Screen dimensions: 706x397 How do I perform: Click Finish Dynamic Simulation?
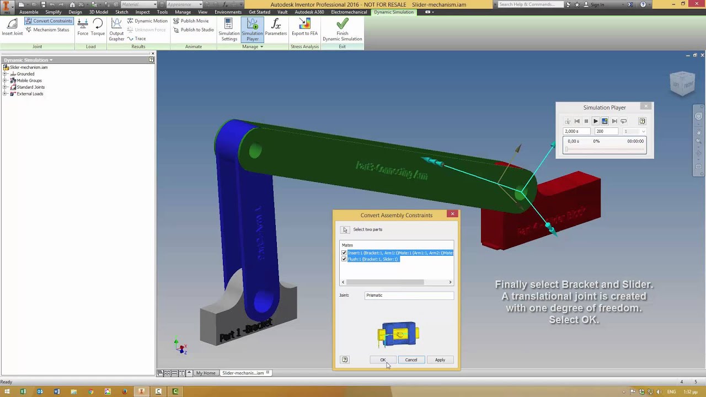point(342,30)
